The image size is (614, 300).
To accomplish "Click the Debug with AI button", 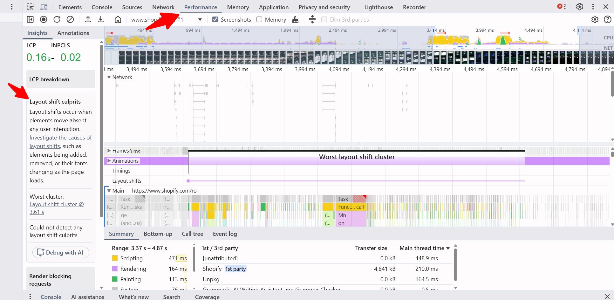I will point(61,253).
